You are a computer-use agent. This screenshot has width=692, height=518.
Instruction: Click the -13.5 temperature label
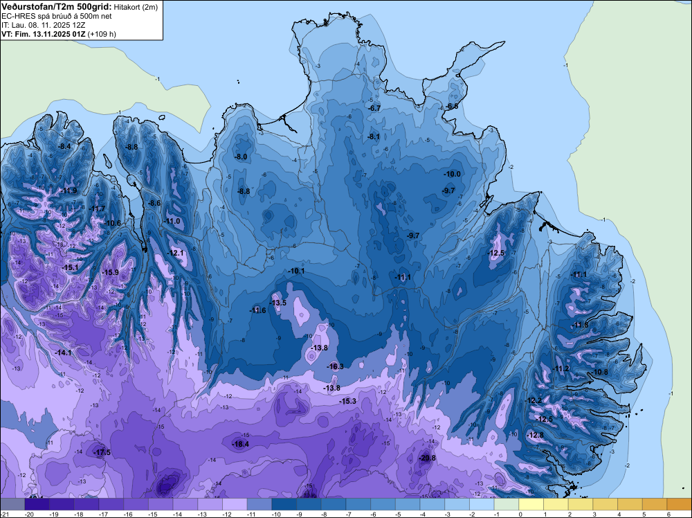coord(277,303)
